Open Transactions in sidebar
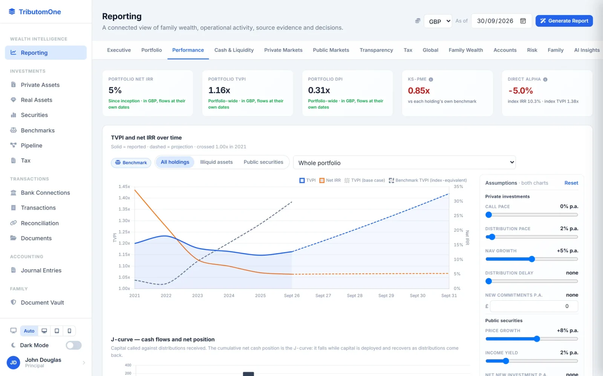Screen dimensions: 603x376 point(46,208)
